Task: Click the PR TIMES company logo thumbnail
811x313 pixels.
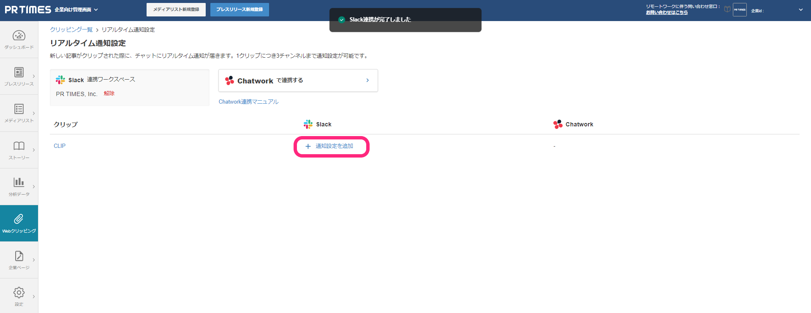Action: click(740, 10)
